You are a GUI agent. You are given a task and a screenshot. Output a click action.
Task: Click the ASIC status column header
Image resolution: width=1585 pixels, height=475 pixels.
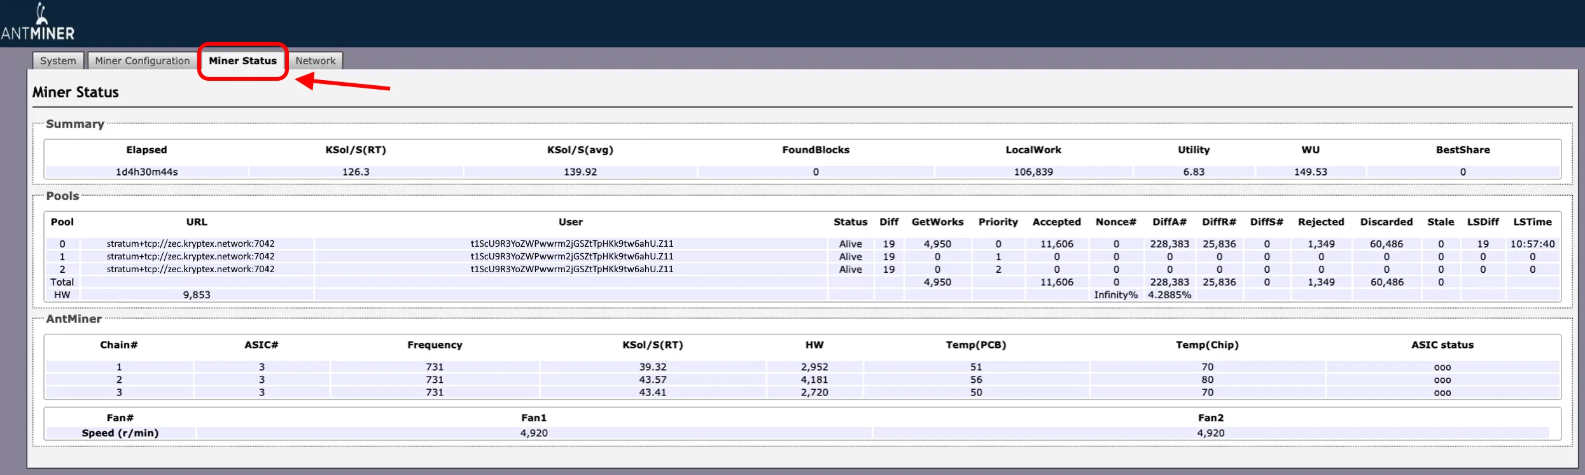point(1442,345)
